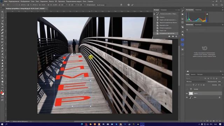The image size is (224, 126).
Task: Create new document from current history state
Action: tap(169, 36)
